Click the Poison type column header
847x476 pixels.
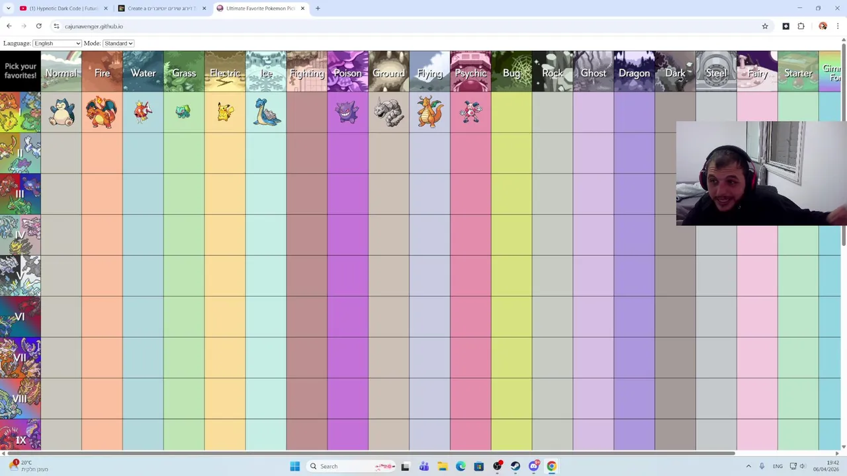pos(348,71)
